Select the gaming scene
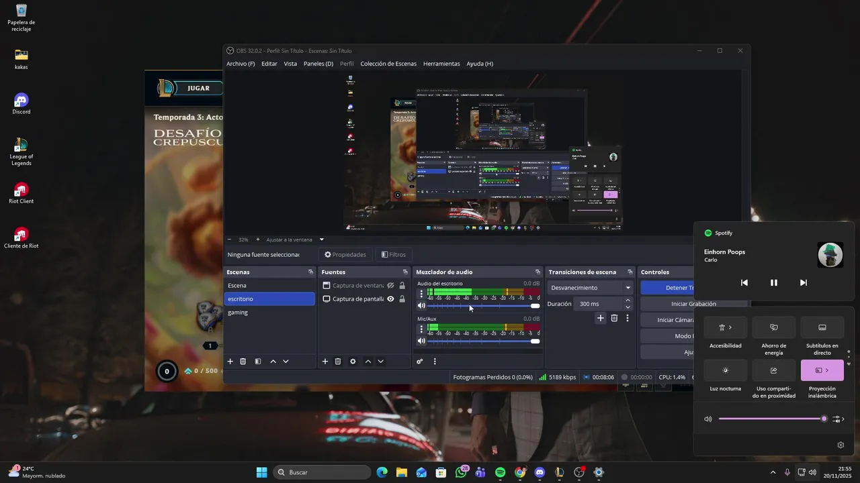This screenshot has height=483, width=860. pyautogui.click(x=269, y=312)
